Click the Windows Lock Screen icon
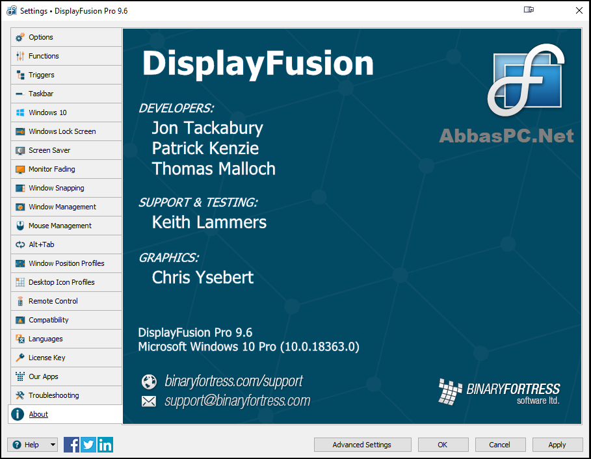The width and height of the screenshot is (591, 459). click(20, 131)
